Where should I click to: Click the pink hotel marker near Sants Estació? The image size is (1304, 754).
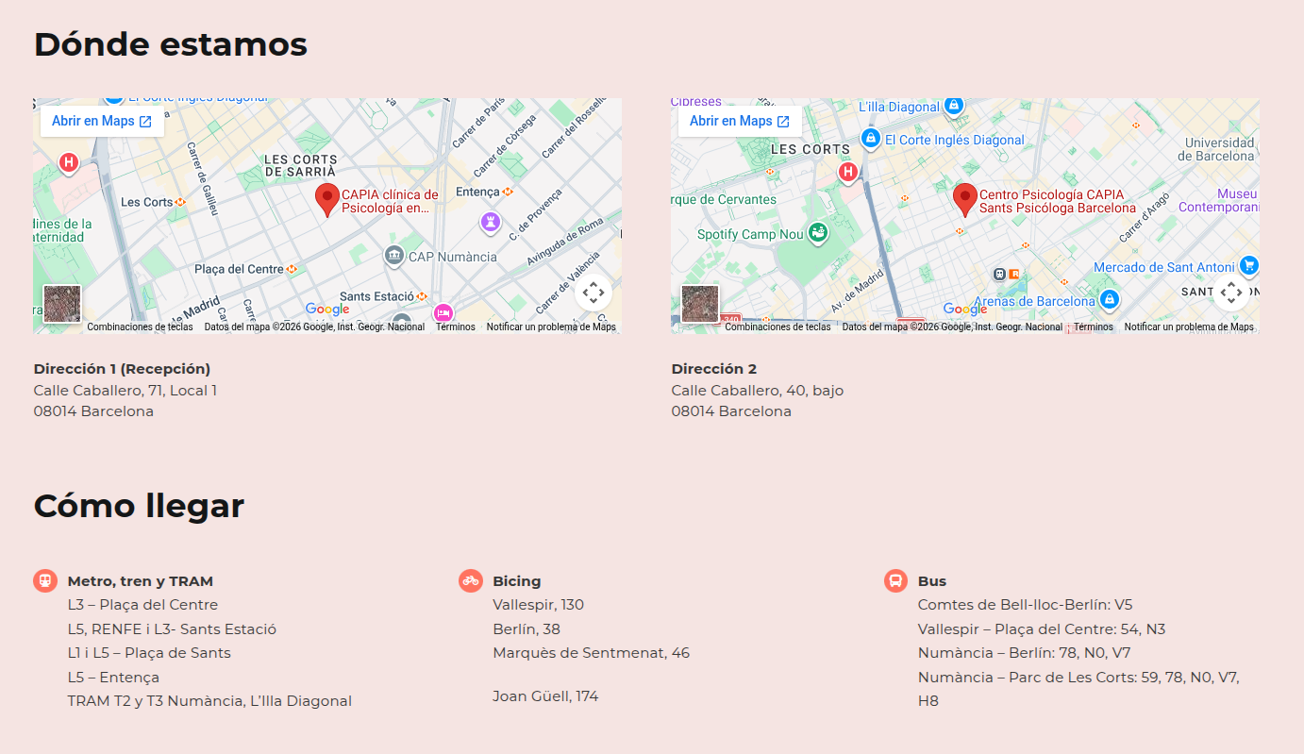[x=443, y=313]
